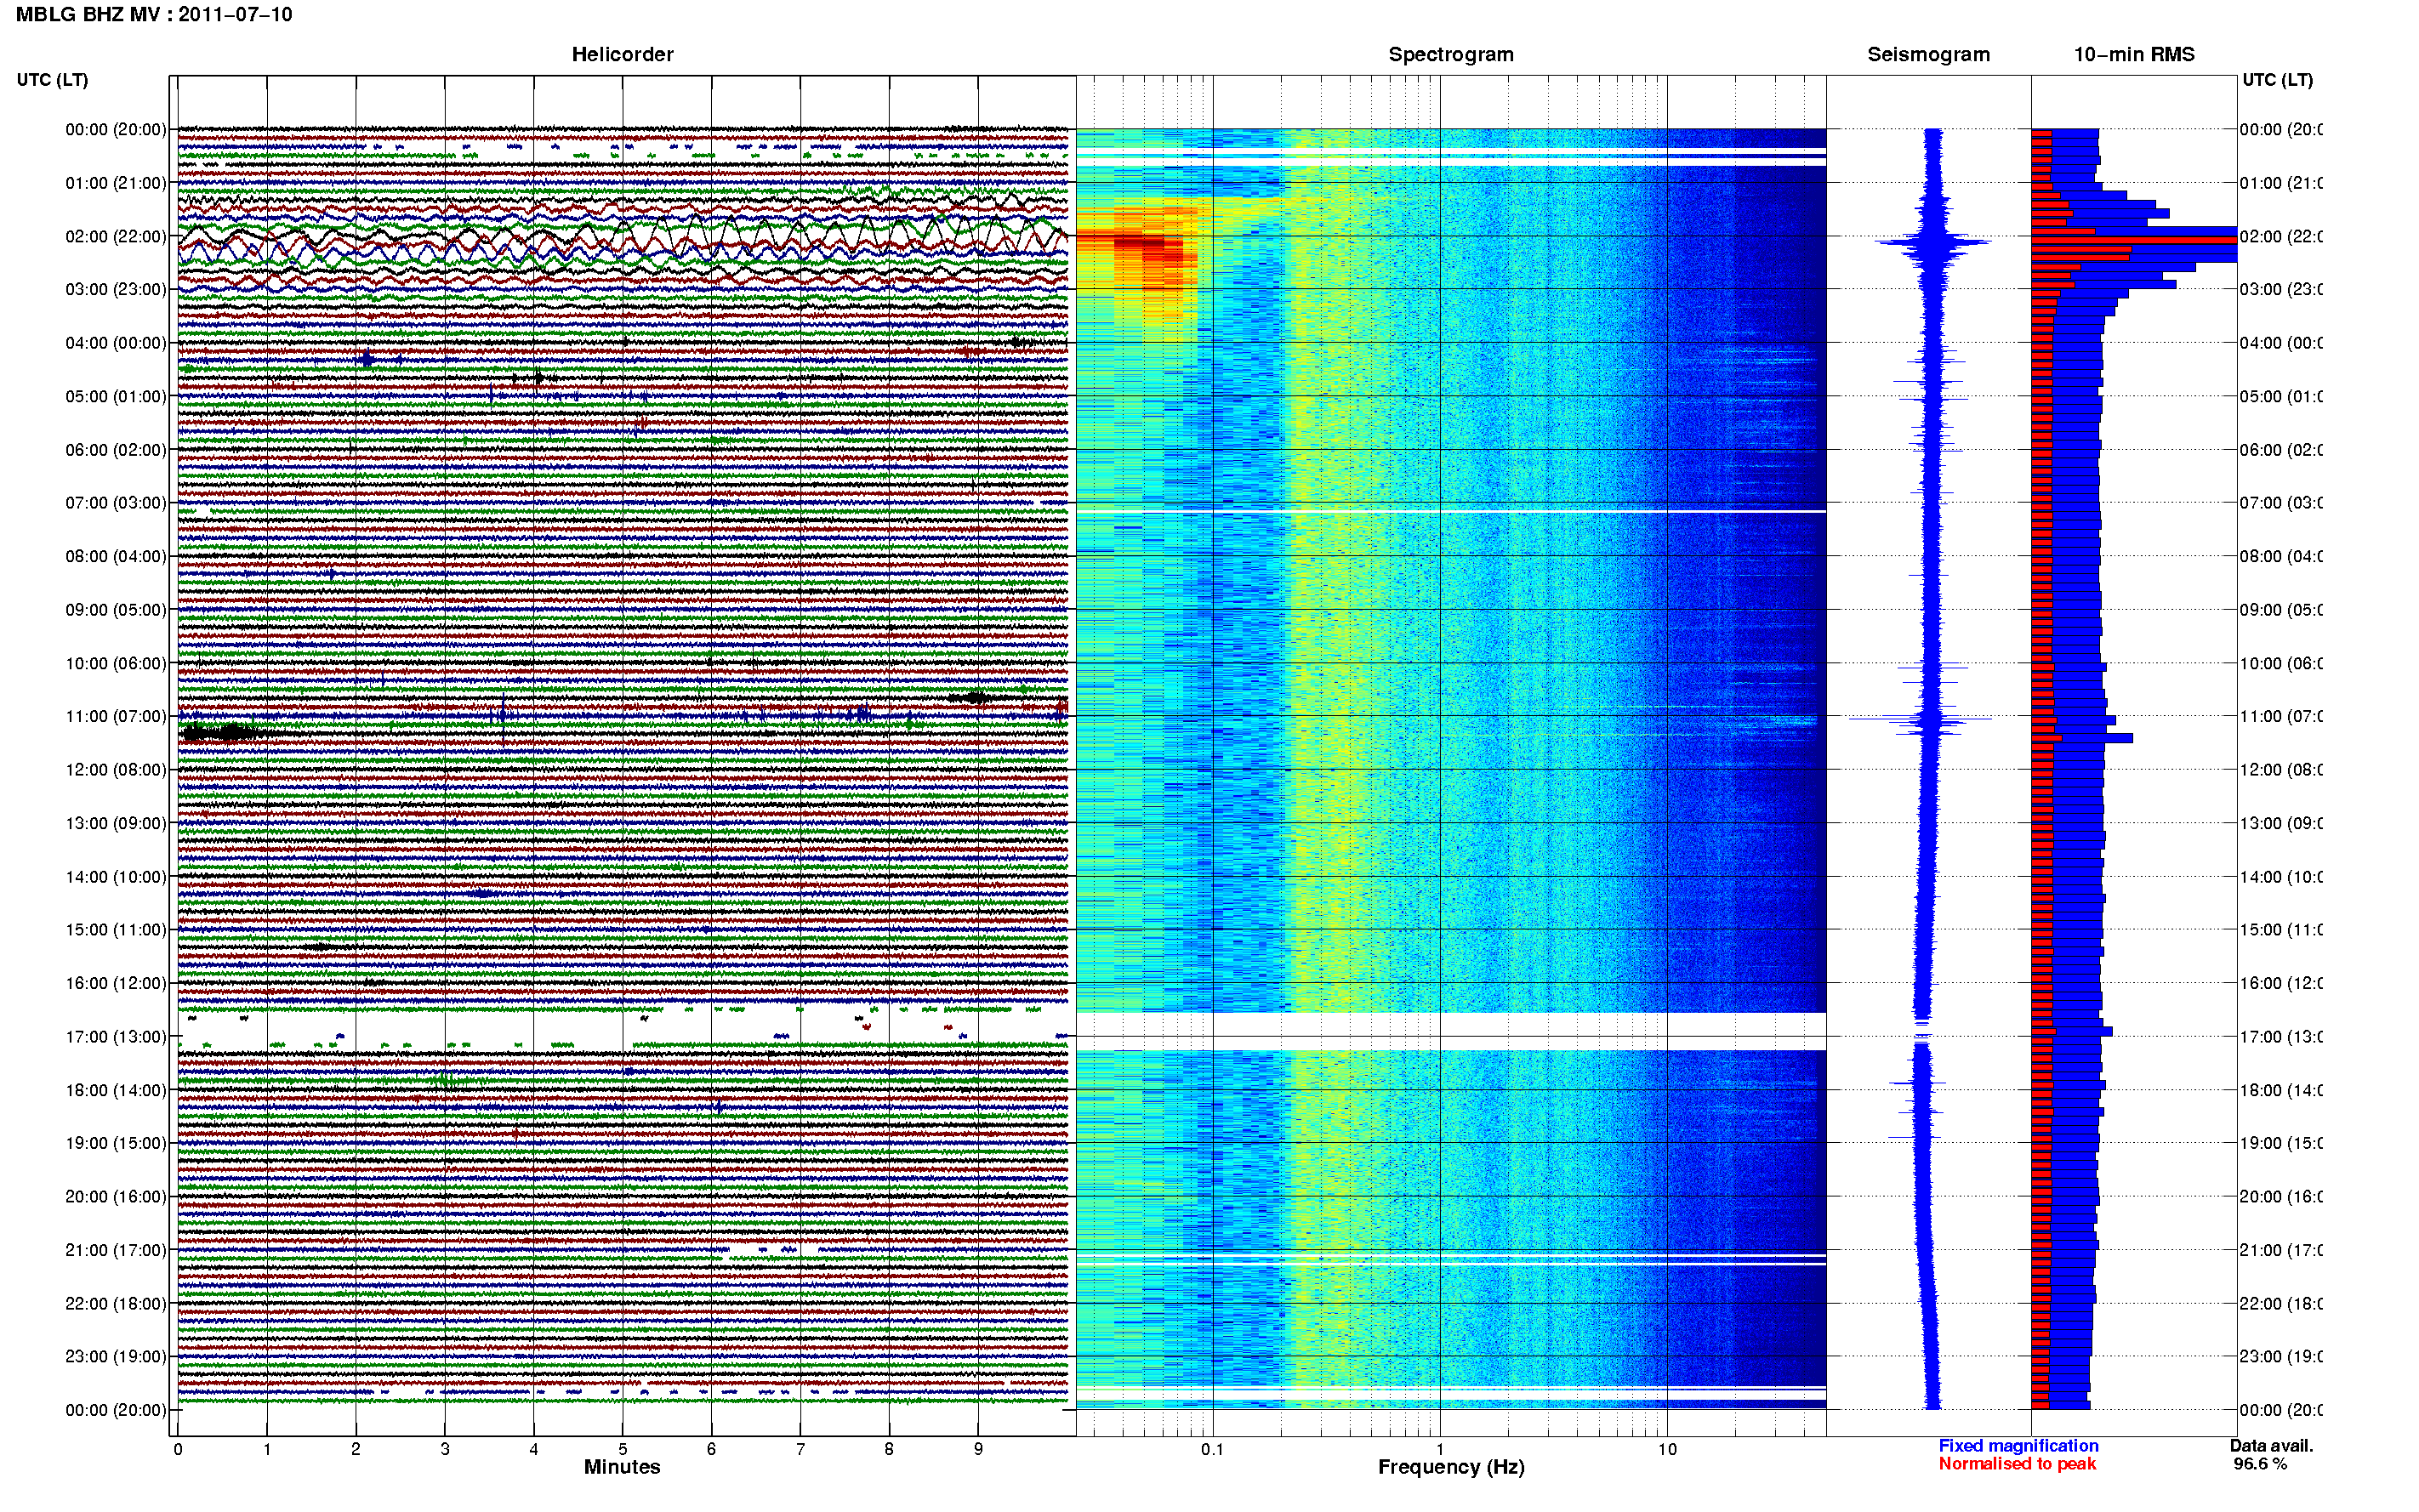Screen dimensions: 2419x1512
Task: Click the left 16:00 (12:00) time label
Action: coord(116,983)
